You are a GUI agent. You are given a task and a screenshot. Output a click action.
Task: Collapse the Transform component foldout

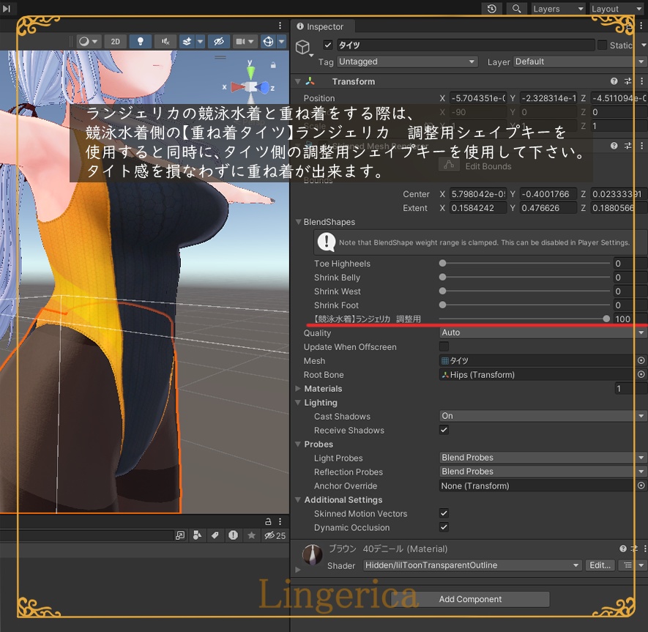tap(297, 81)
